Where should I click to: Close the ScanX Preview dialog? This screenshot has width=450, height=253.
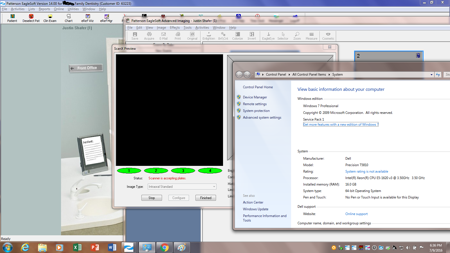point(330,47)
